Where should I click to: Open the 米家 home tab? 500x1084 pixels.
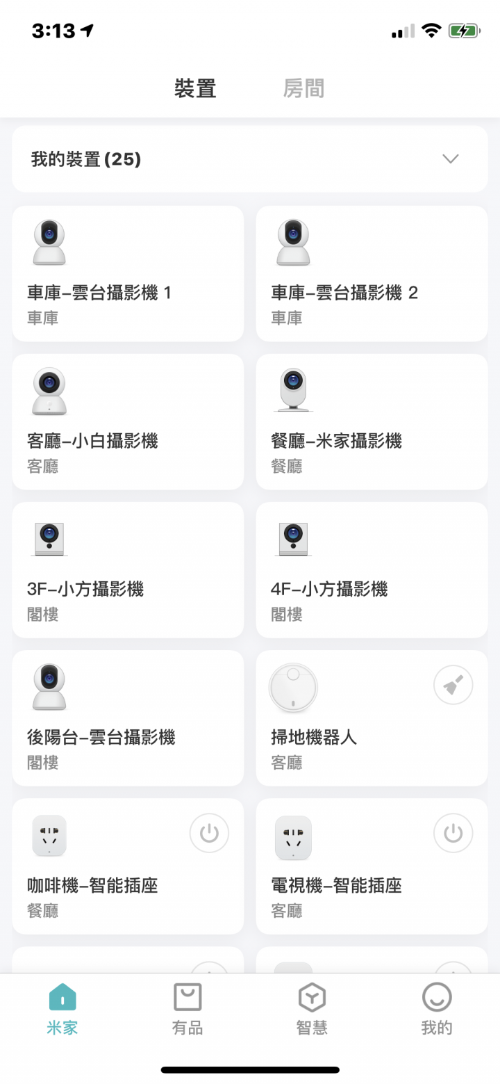(x=62, y=1009)
